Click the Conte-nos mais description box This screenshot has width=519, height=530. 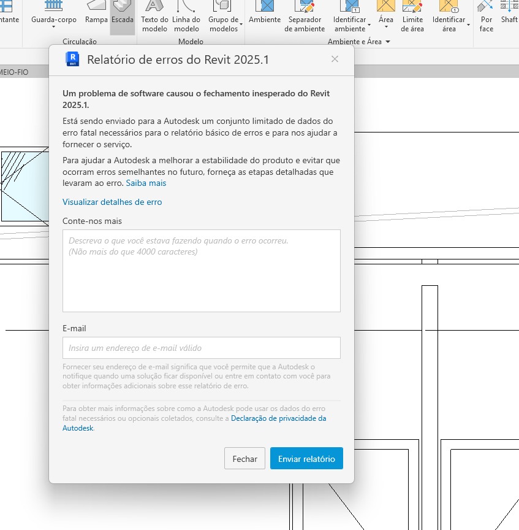201,271
